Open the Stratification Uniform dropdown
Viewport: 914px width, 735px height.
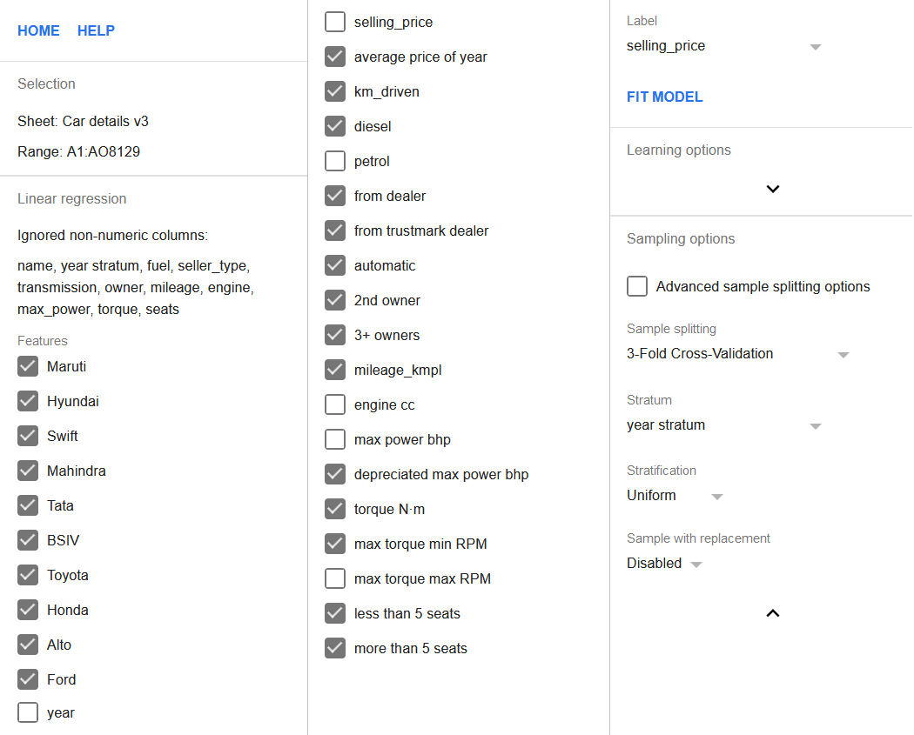point(675,496)
